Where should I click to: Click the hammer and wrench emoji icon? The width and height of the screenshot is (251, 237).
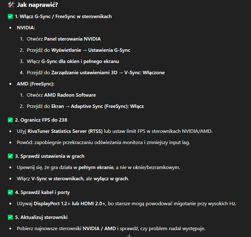pos(11,5)
